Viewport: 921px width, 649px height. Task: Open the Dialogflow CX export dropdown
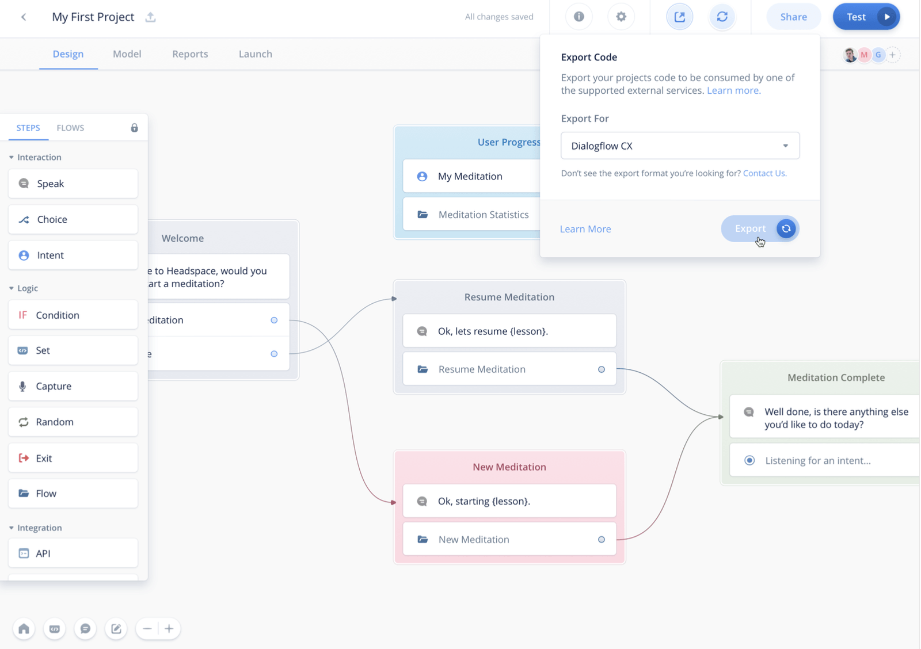[x=680, y=146]
